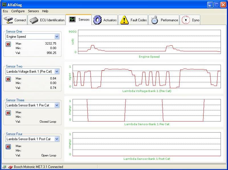The image size is (228, 170).
Task: Toggle the Sensor Four red X button
Action: tap(8, 147)
